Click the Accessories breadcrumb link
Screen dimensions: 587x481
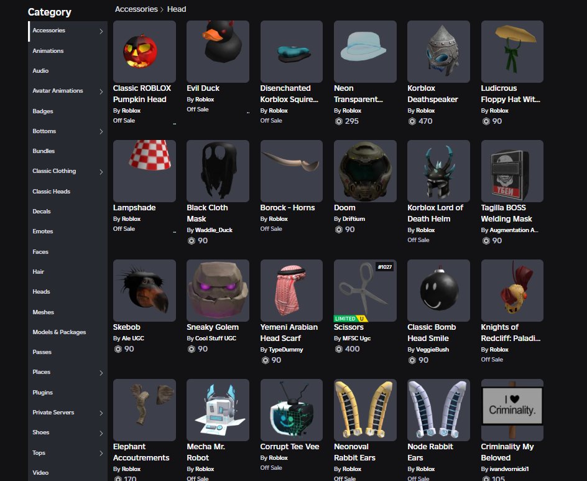pyautogui.click(x=136, y=9)
